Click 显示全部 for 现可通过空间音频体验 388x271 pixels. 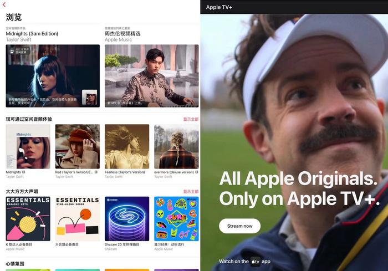191,119
